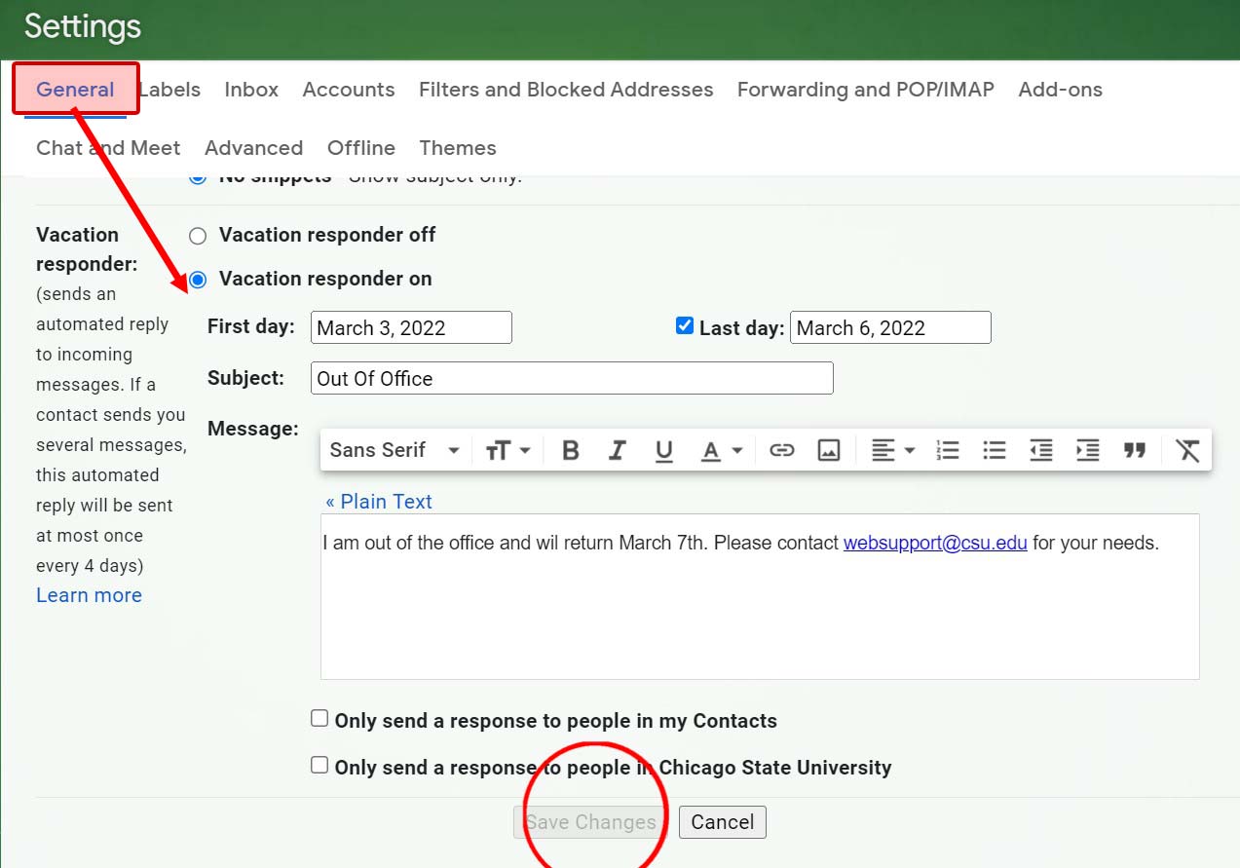Open the Learn more link
Image resolution: width=1240 pixels, height=868 pixels.
89,595
